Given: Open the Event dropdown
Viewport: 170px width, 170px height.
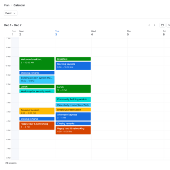Looking at the screenshot, I should (x=10, y=13).
